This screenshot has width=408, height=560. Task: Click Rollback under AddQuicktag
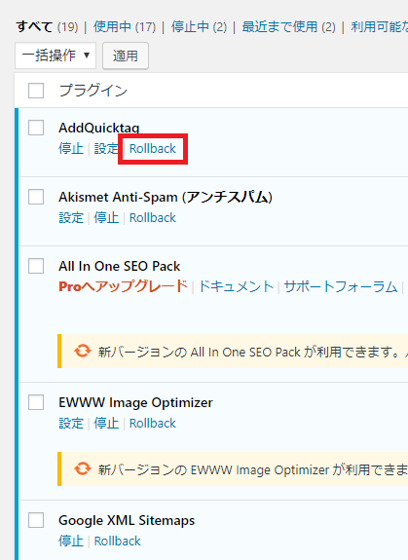pyautogui.click(x=153, y=149)
